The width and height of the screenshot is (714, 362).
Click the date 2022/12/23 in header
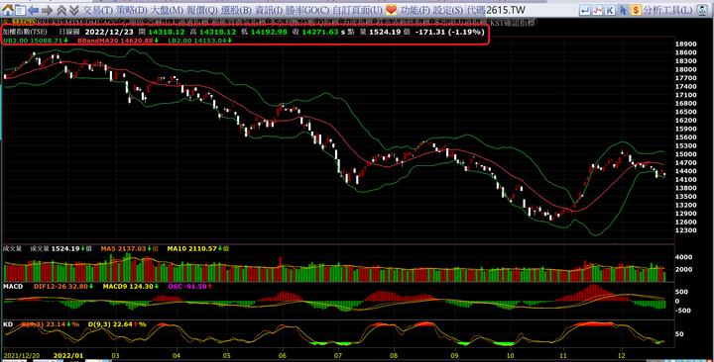click(109, 32)
